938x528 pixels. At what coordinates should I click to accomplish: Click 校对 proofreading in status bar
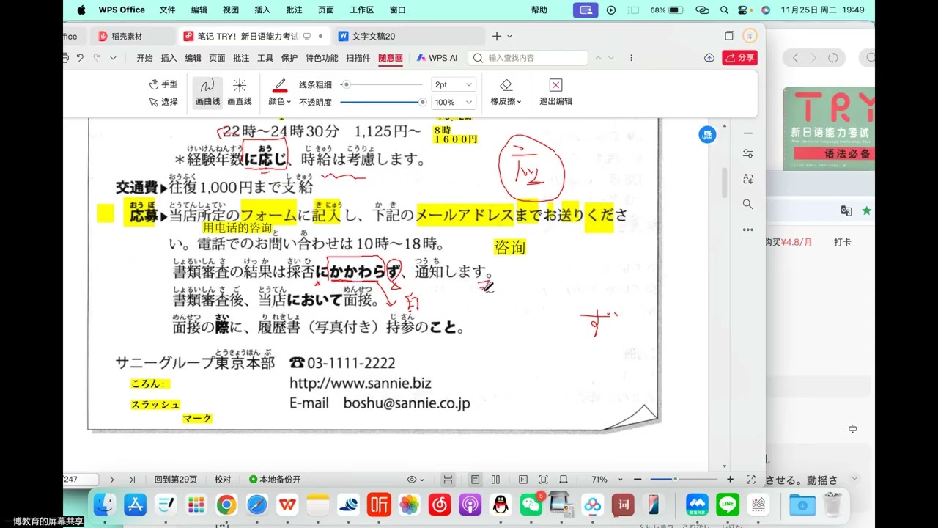click(x=223, y=480)
